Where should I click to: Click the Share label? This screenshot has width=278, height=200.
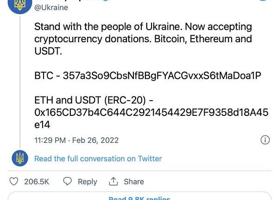point(134,181)
